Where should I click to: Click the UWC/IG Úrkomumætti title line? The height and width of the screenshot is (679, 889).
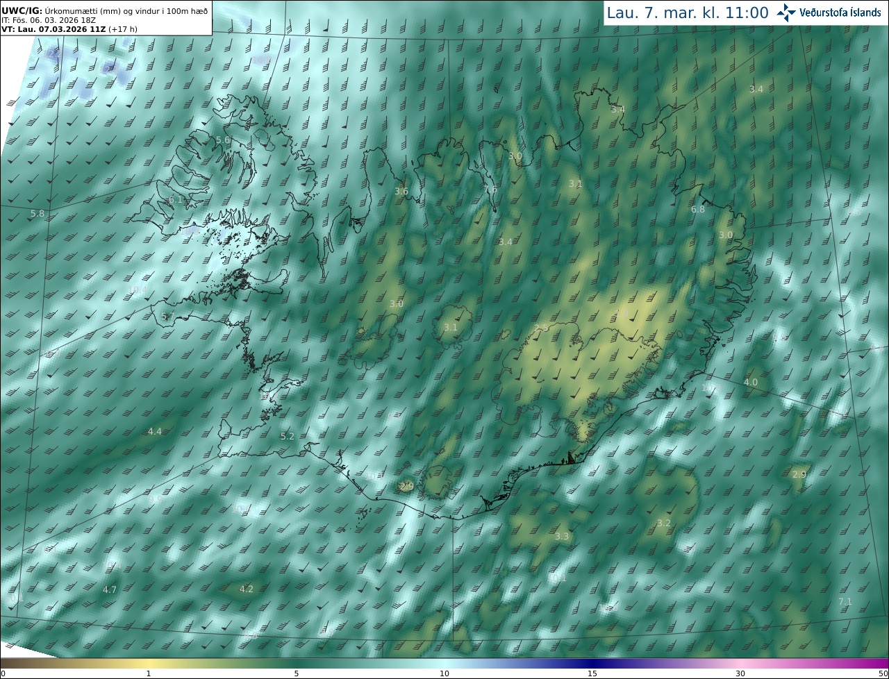105,10
